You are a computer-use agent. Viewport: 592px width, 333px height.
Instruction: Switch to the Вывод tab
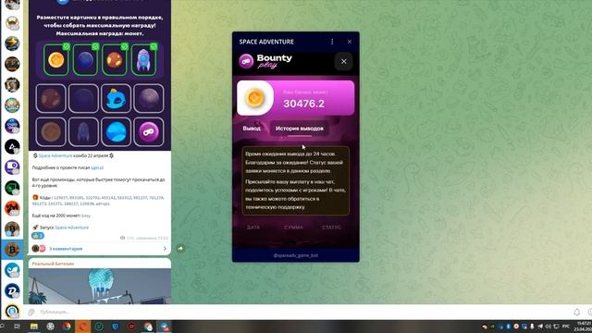[252, 129]
